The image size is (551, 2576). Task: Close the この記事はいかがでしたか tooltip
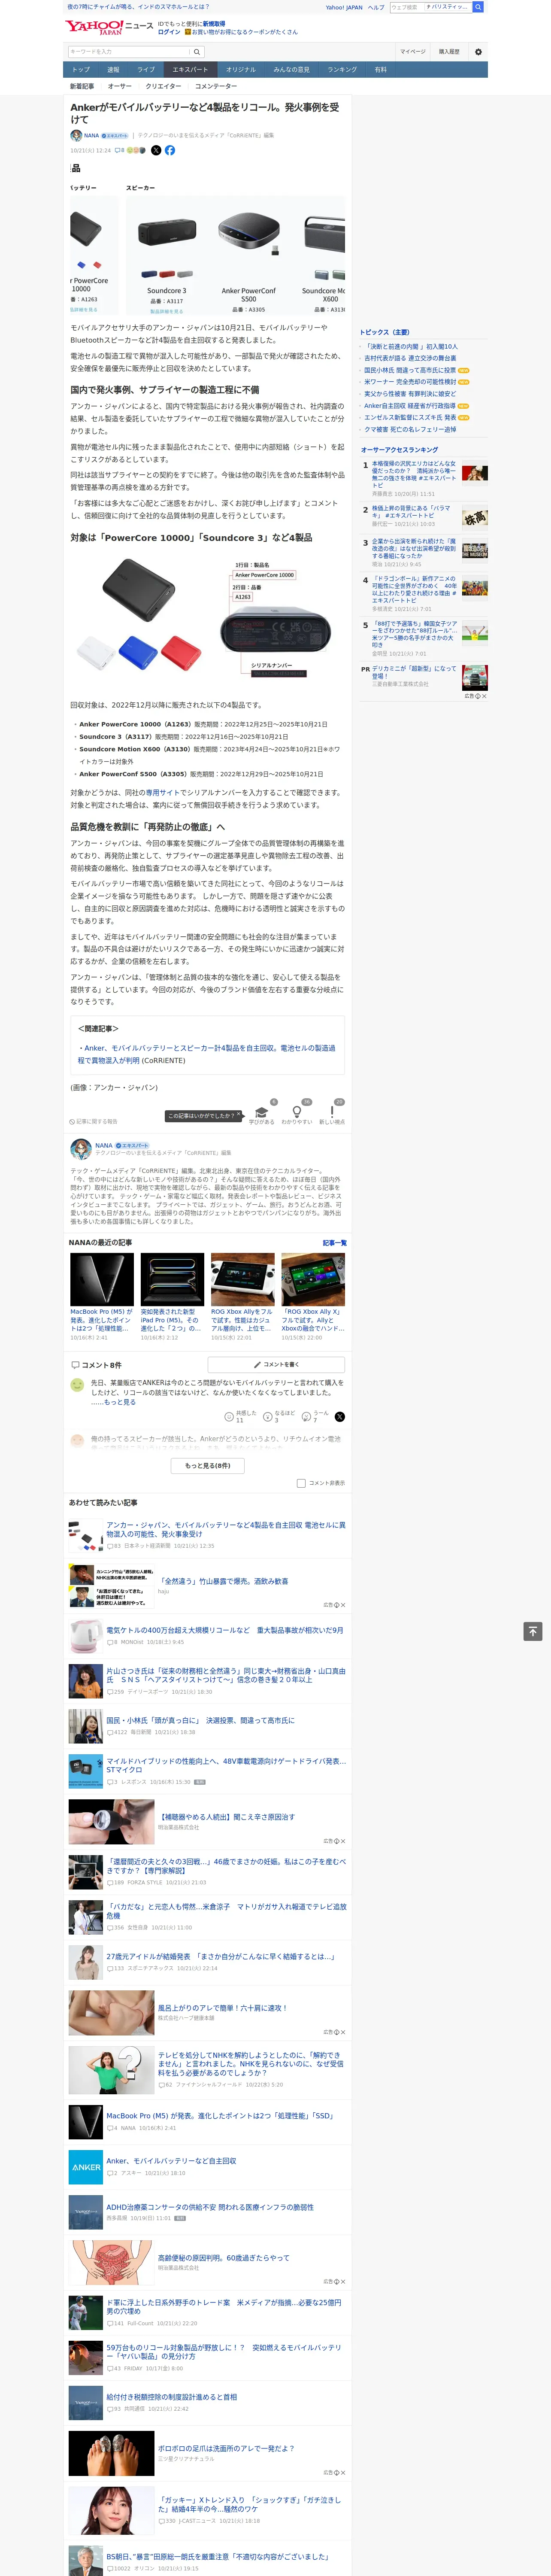pyautogui.click(x=240, y=1115)
